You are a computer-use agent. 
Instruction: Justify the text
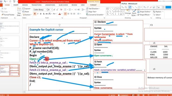(x=74, y=14)
